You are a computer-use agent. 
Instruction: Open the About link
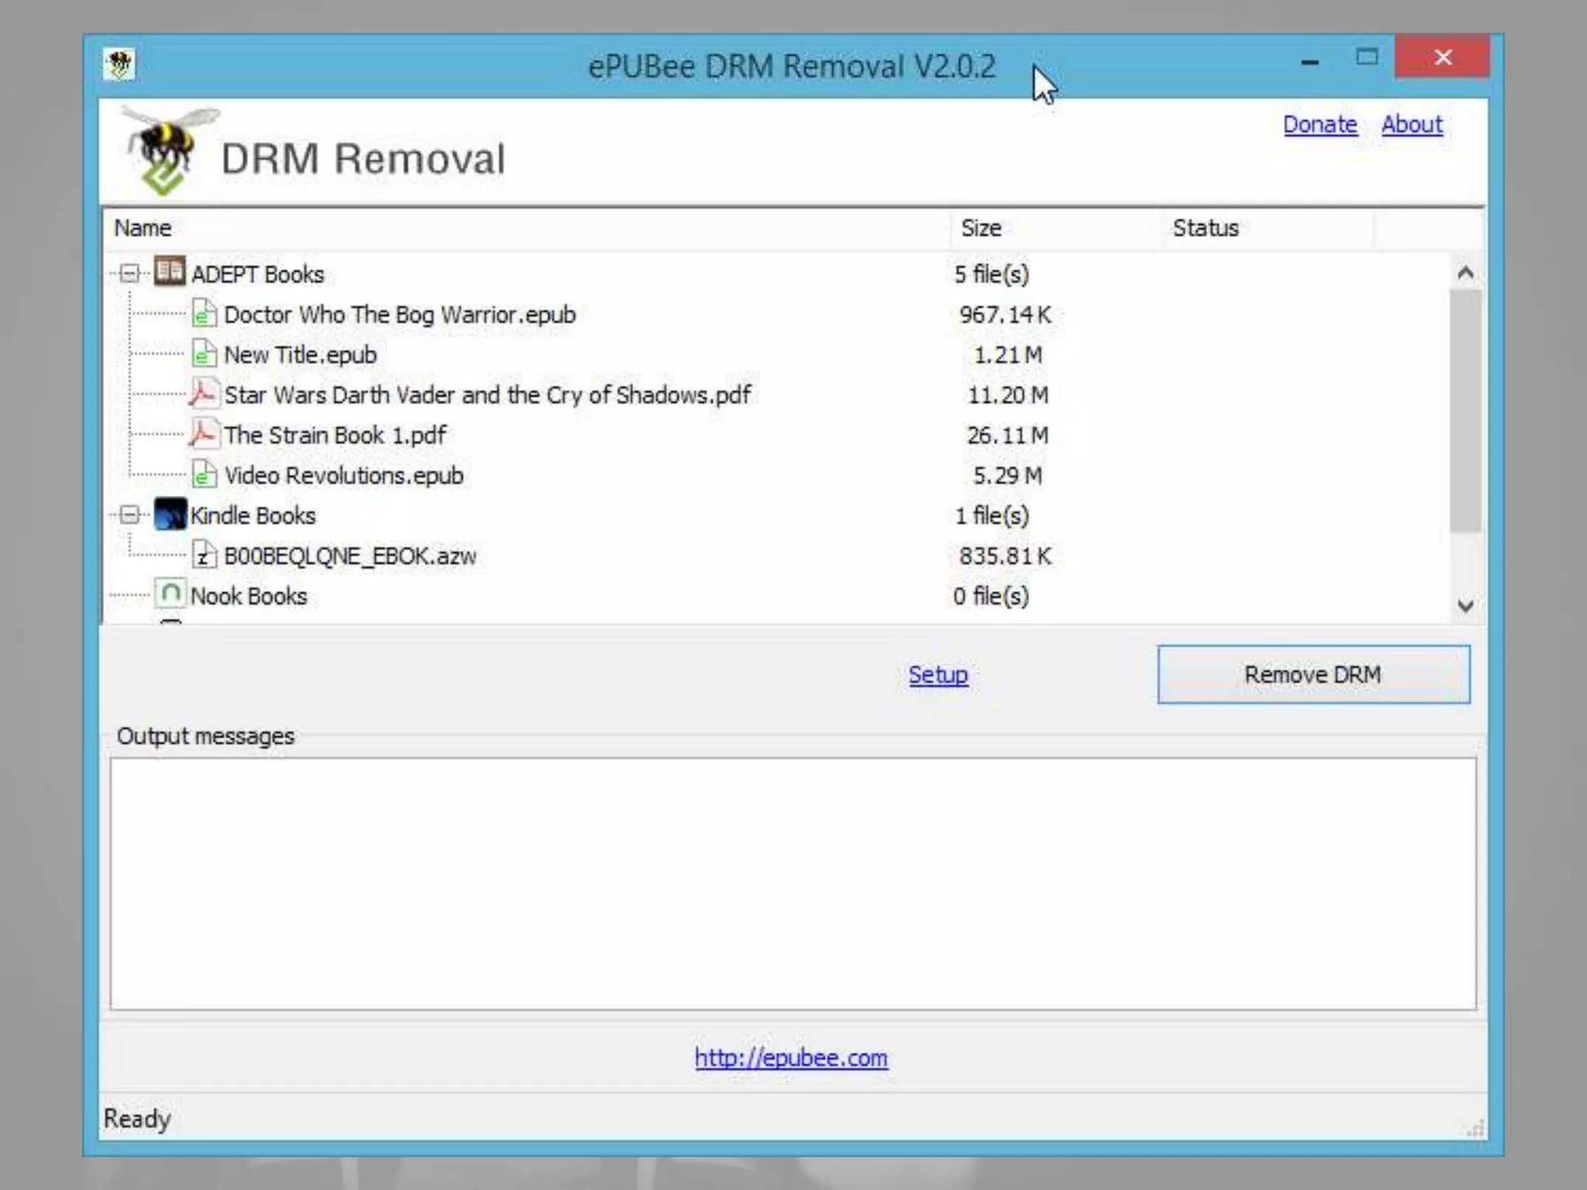tap(1411, 125)
